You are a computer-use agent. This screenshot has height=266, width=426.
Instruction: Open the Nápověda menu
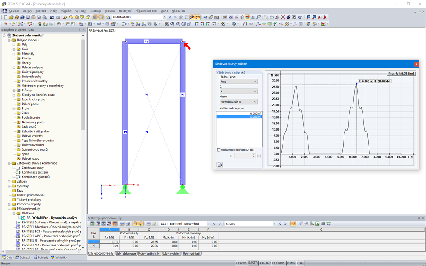coord(179,11)
